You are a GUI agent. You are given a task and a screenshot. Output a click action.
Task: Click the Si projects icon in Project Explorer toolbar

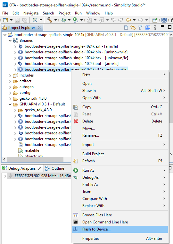coord(148,27)
